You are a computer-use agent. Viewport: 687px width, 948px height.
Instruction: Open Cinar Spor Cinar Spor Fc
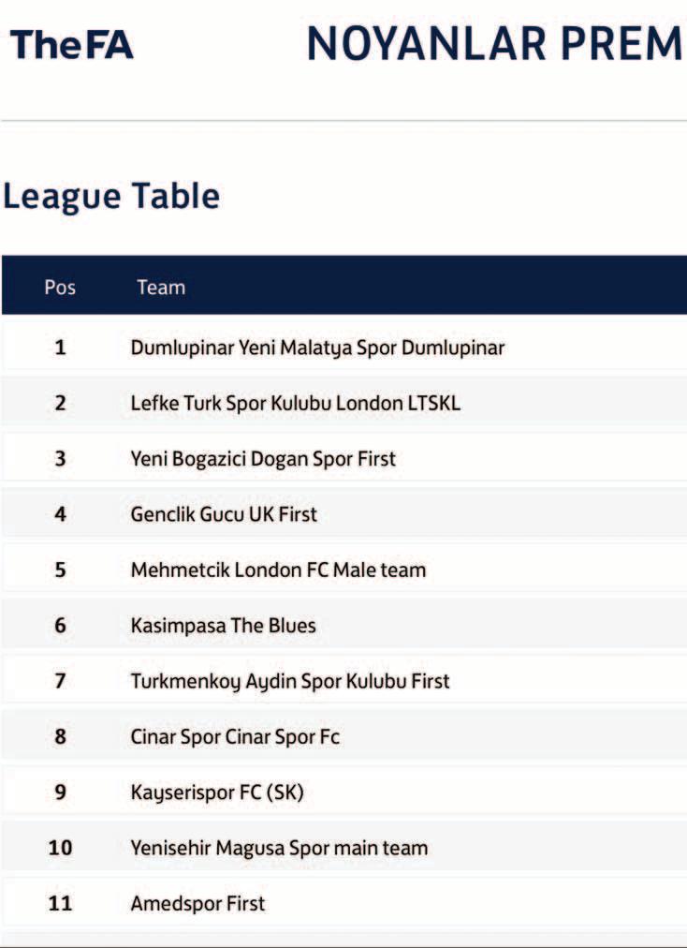pos(235,737)
